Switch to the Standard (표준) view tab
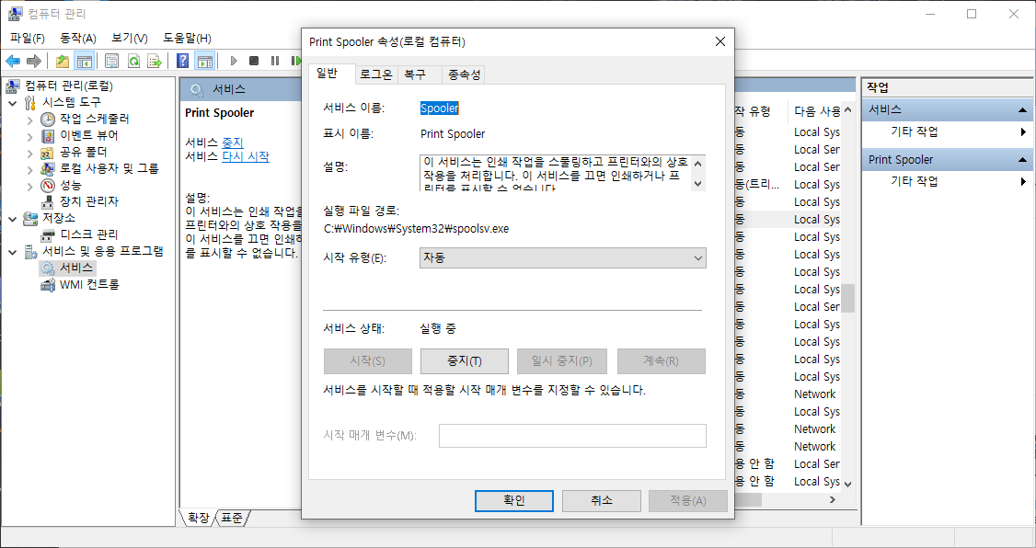This screenshot has width=1036, height=548. click(x=231, y=519)
